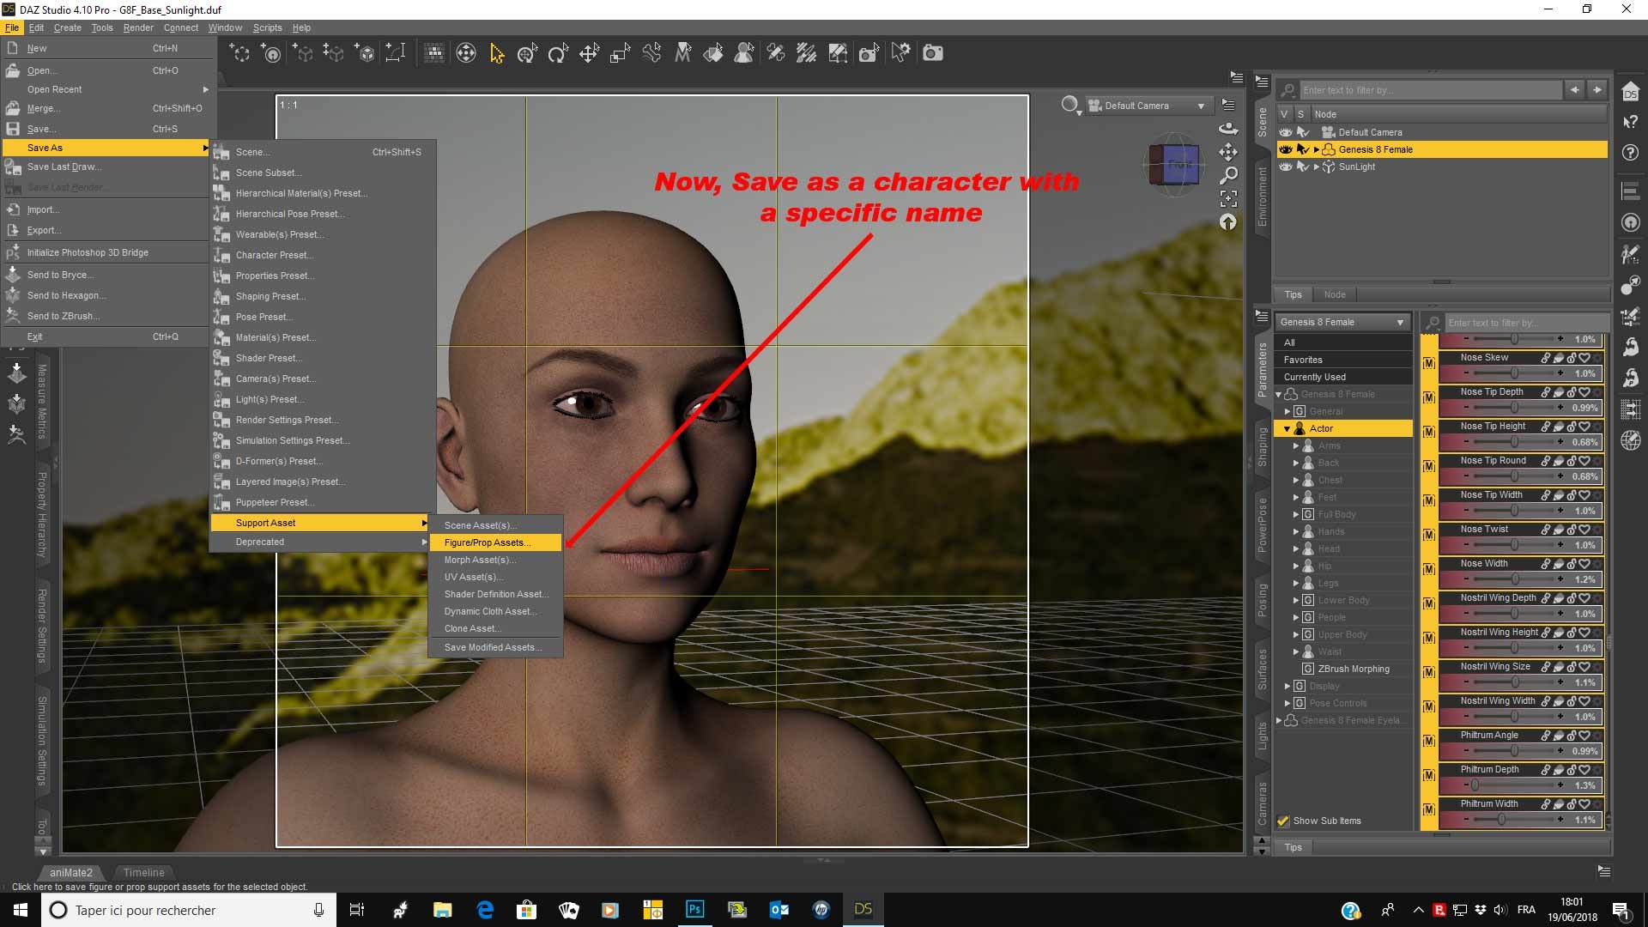Activate the Universal manipulation tool
This screenshot has height=927, width=1648.
point(527,52)
